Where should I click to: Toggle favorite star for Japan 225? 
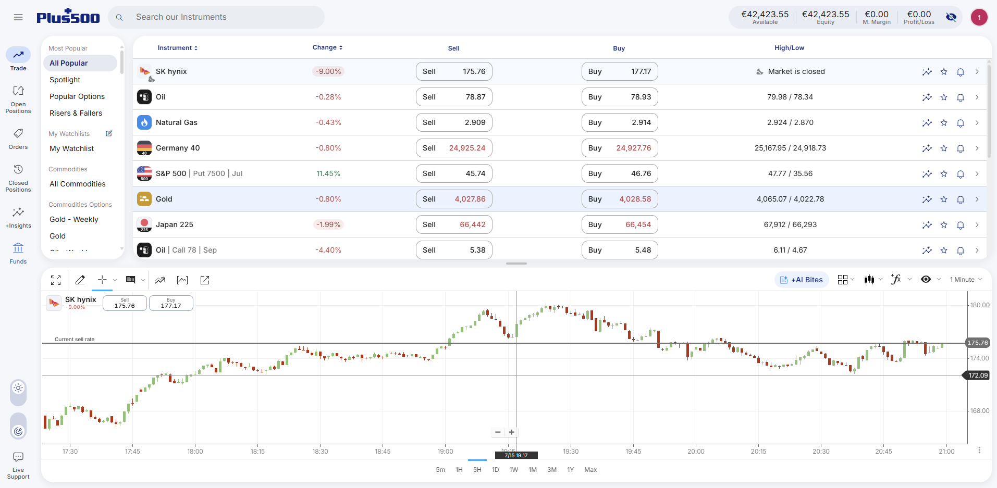[944, 225]
